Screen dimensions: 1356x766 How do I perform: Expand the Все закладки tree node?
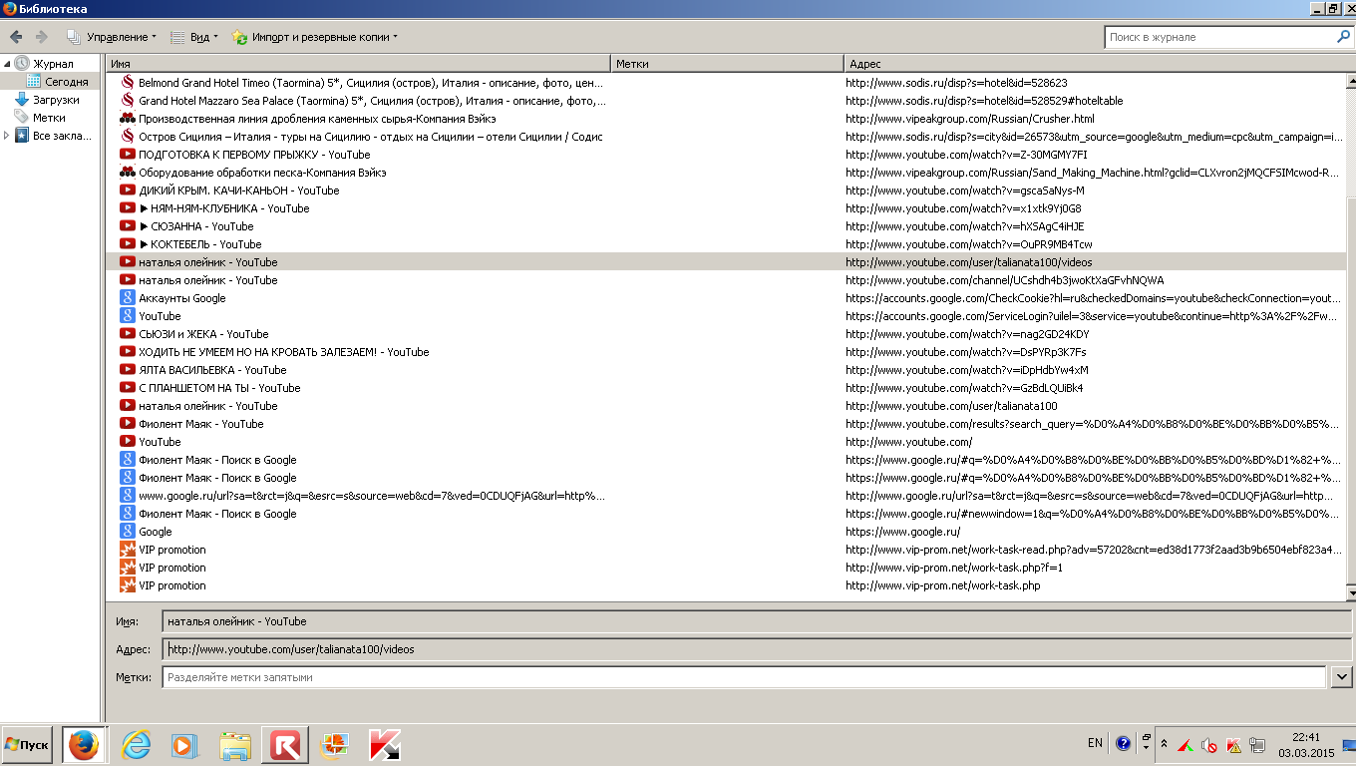(7, 136)
